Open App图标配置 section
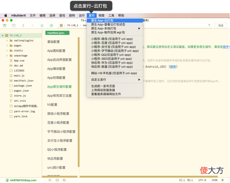Image resolution: width=230 pixels, height=183 pixels. pos(56,51)
